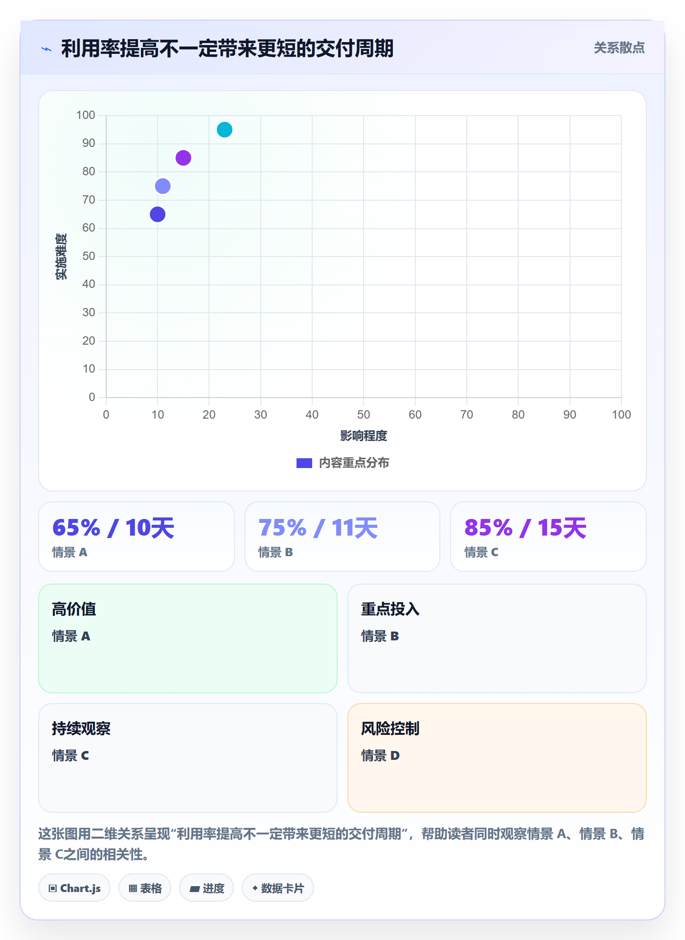Click the square icon in the Chart.js chip

pyautogui.click(x=53, y=889)
